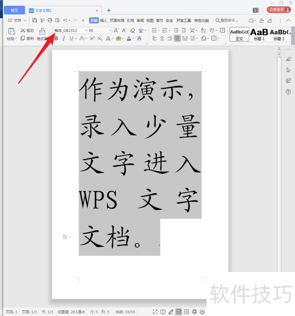The width and height of the screenshot is (295, 316).
Task: Open Print Preview icon
Action: 58,20
